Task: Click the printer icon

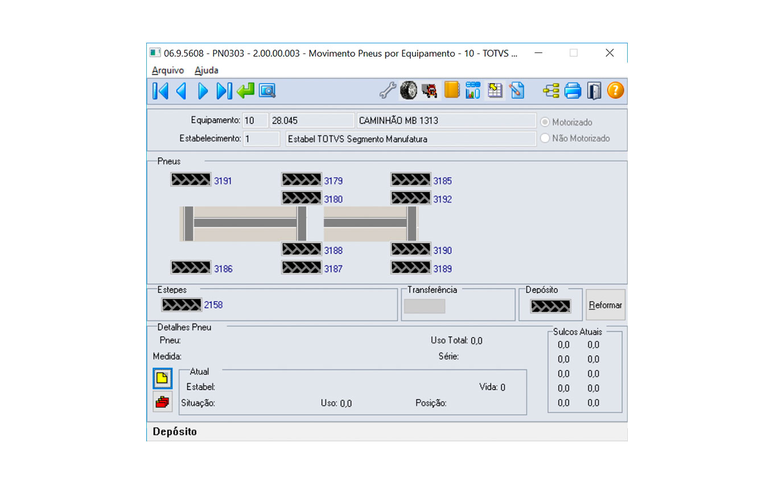Action: (573, 91)
